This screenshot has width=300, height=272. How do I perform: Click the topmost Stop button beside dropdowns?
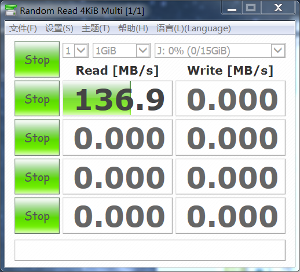37,59
